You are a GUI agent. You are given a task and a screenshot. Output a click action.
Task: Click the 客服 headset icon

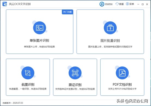[117, 4]
